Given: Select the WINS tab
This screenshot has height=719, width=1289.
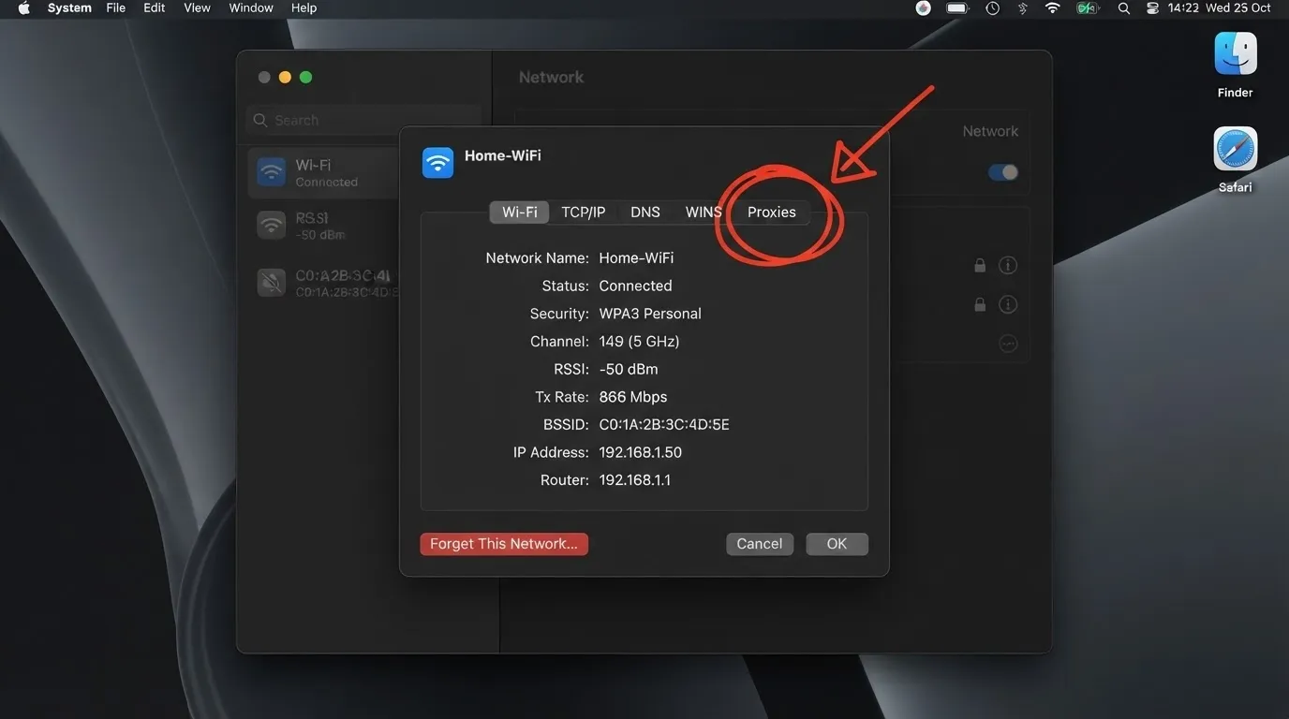Looking at the screenshot, I should click(x=704, y=213).
